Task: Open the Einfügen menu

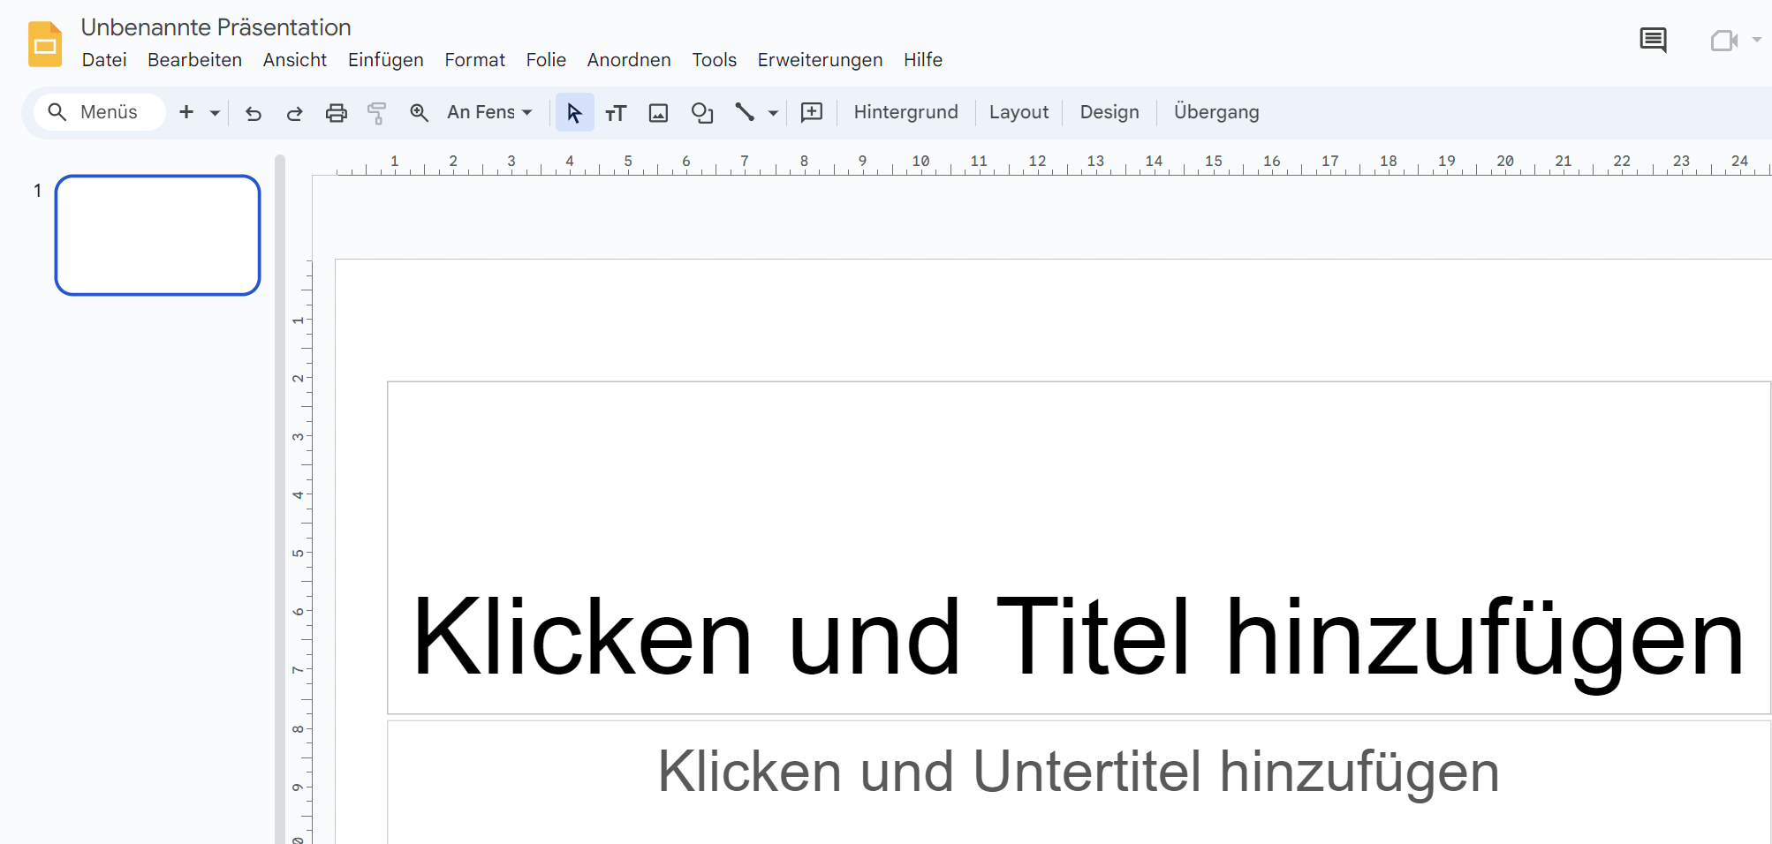Action: (x=385, y=60)
